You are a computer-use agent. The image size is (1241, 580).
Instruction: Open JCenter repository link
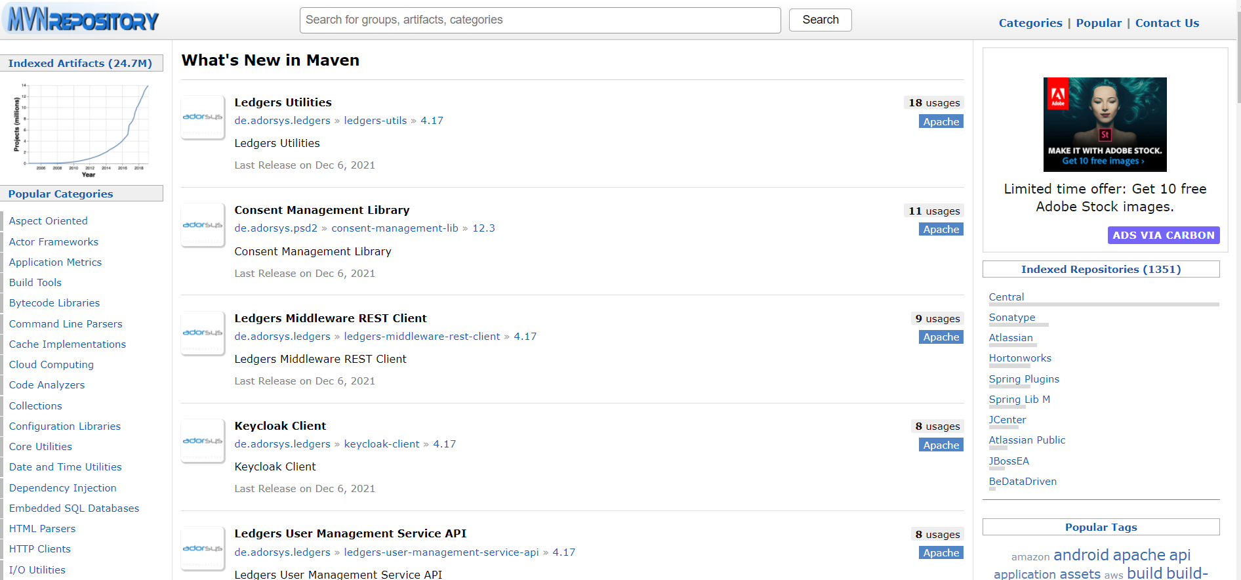(1007, 420)
